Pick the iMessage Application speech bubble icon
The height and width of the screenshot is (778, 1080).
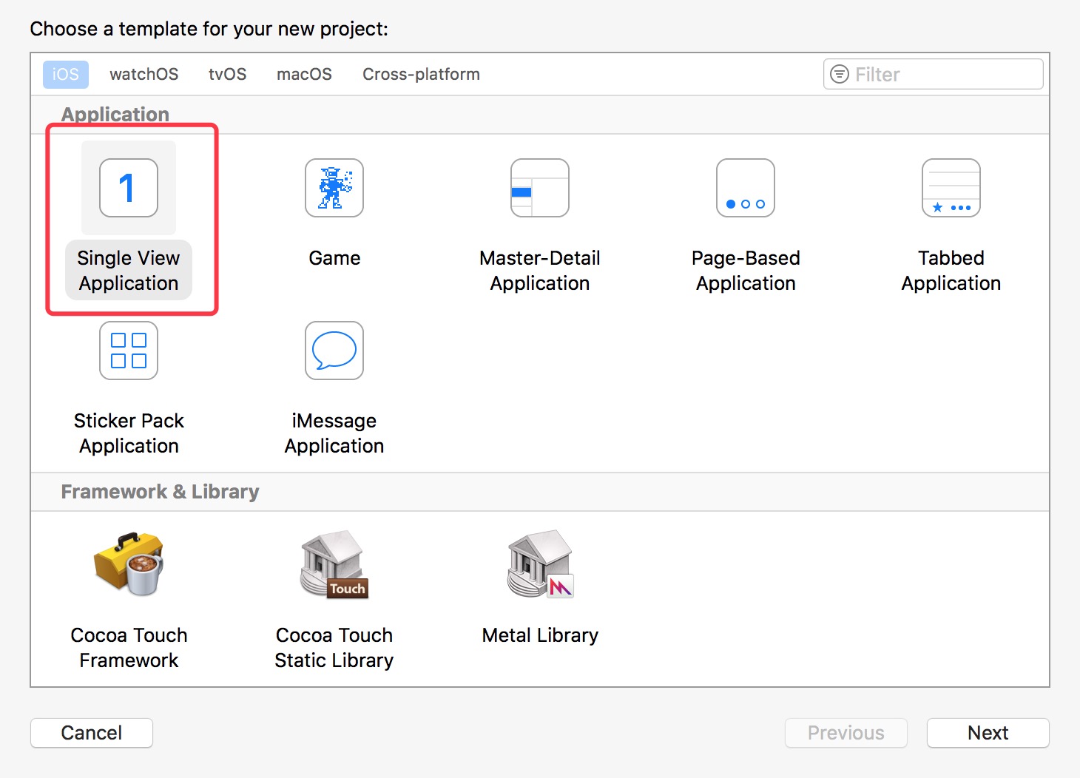point(334,351)
